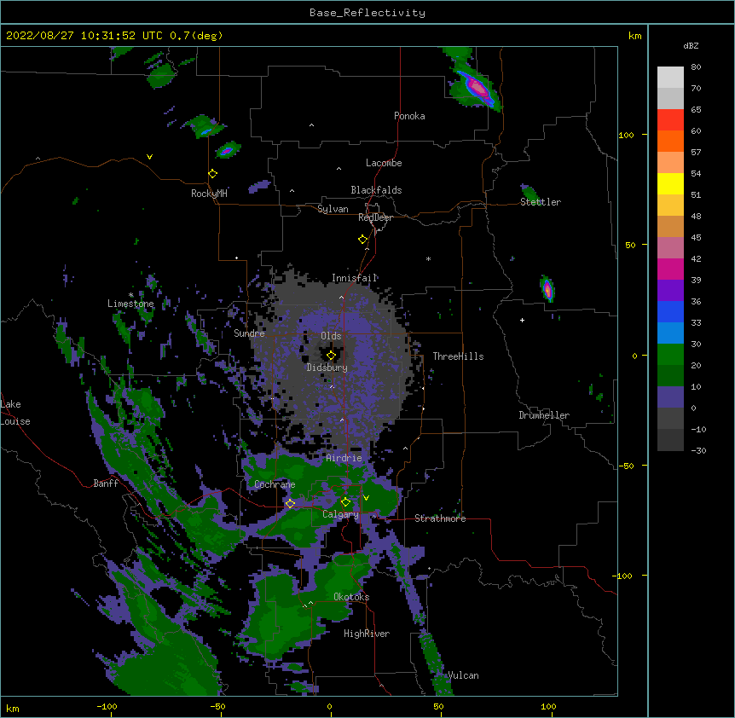
Task: Select the Innisfail label
Action: [x=355, y=278]
